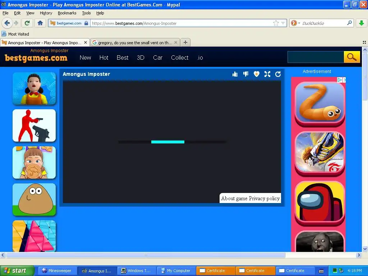Image resolution: width=368 pixels, height=276 pixels.
Task: Show the list-all-tabs icon
Action: tap(364, 42)
